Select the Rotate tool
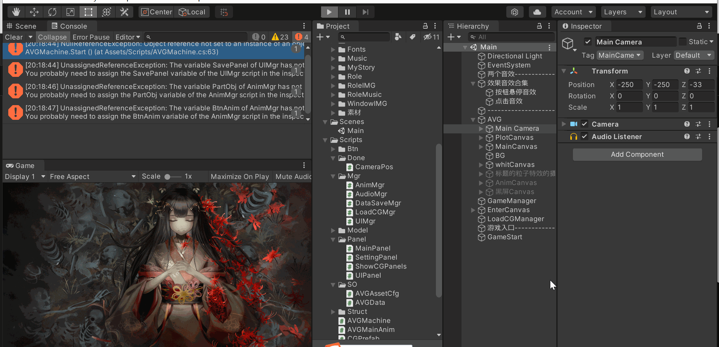This screenshot has width=719, height=347. pos(52,12)
